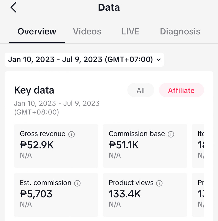Tap the partially visible bottom-right metric card

point(198,195)
